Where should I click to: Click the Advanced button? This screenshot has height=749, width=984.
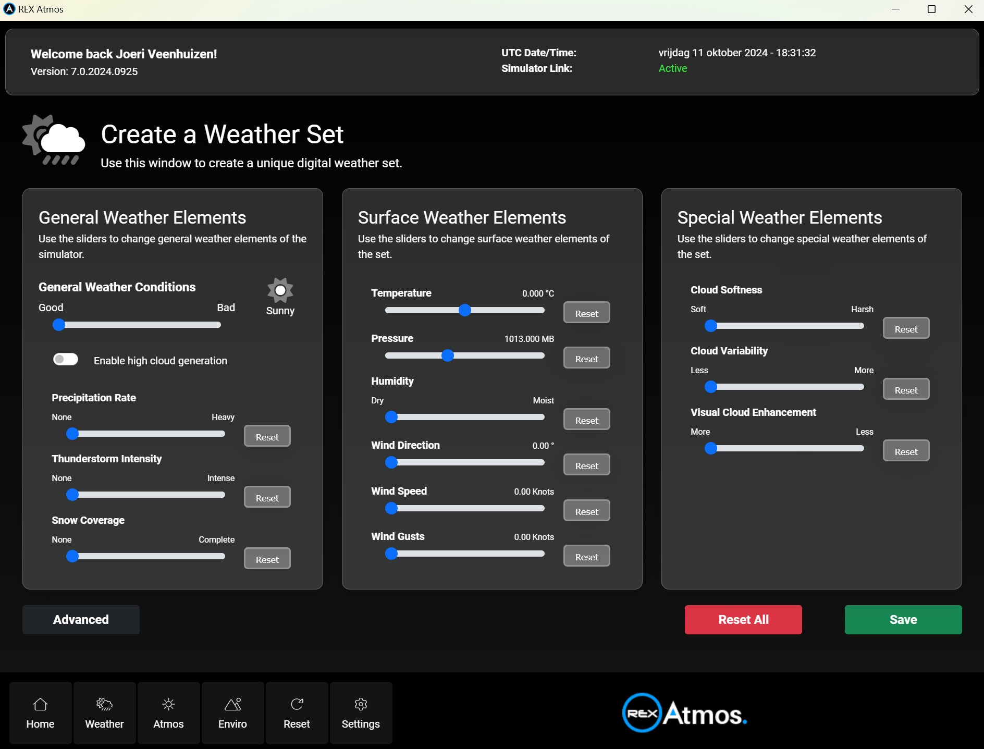coord(81,620)
